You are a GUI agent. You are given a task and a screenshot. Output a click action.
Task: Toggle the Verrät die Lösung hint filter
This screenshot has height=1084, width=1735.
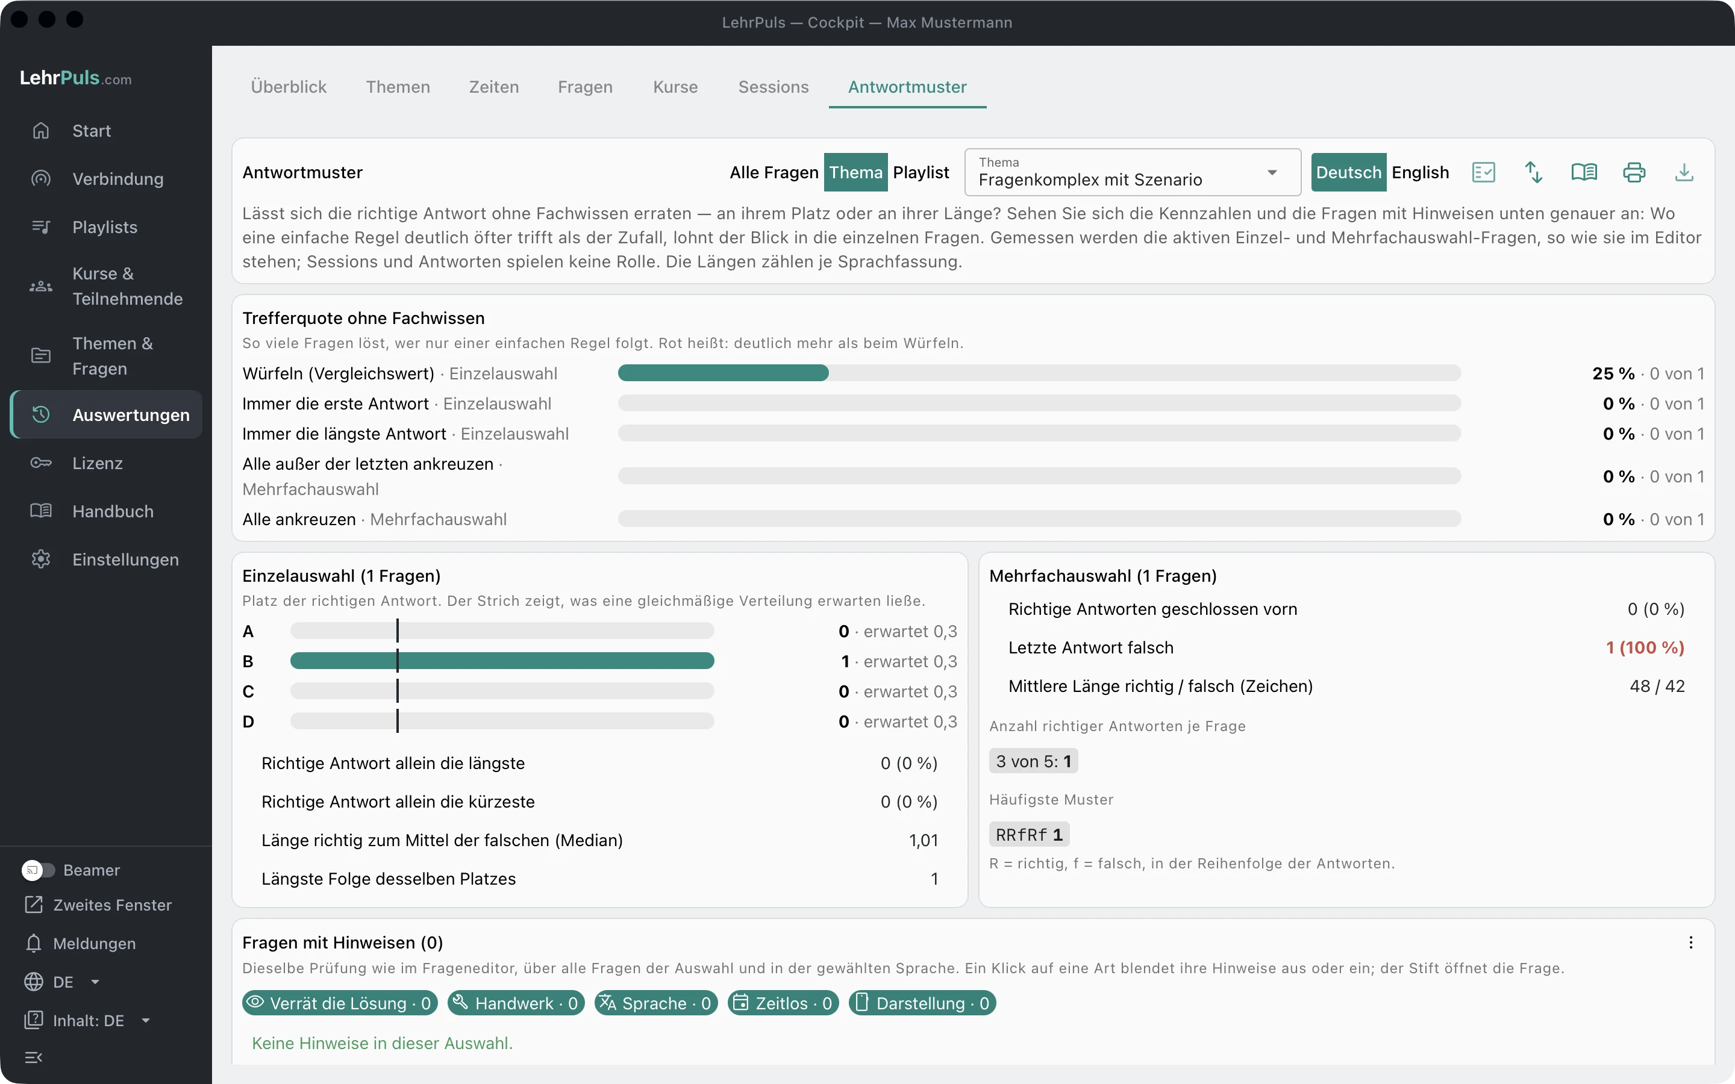click(339, 1003)
